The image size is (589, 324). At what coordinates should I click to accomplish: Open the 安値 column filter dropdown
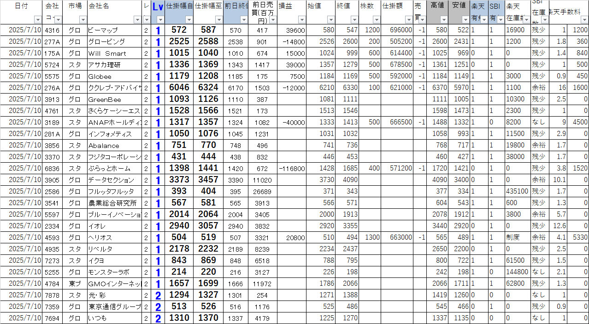[x=466, y=20]
